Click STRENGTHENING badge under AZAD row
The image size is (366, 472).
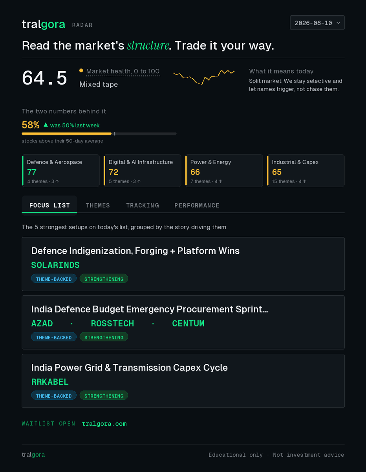click(104, 337)
